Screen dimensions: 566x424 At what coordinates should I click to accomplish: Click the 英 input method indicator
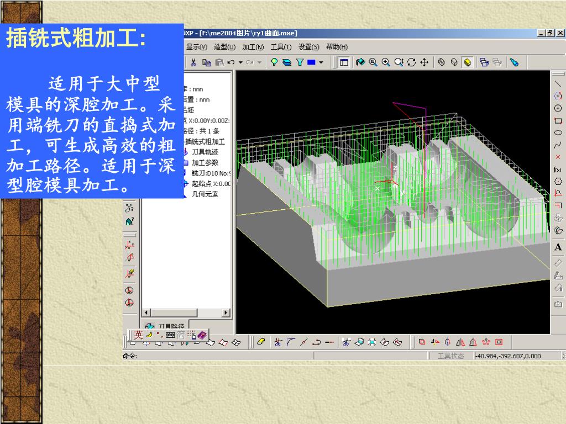(138, 335)
